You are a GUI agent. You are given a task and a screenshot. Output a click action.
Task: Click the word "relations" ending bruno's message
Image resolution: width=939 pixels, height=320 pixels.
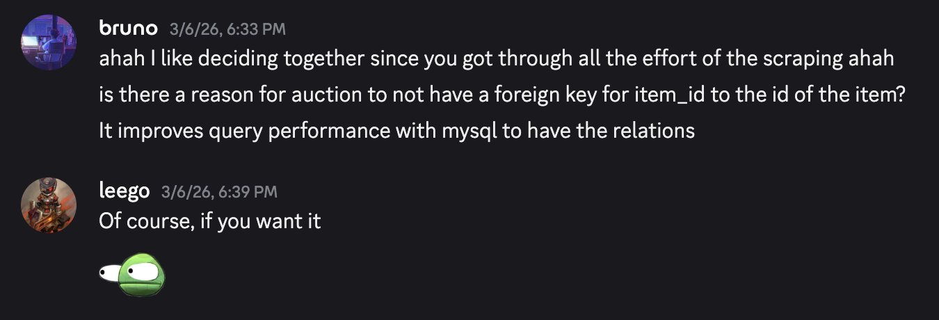(649, 130)
